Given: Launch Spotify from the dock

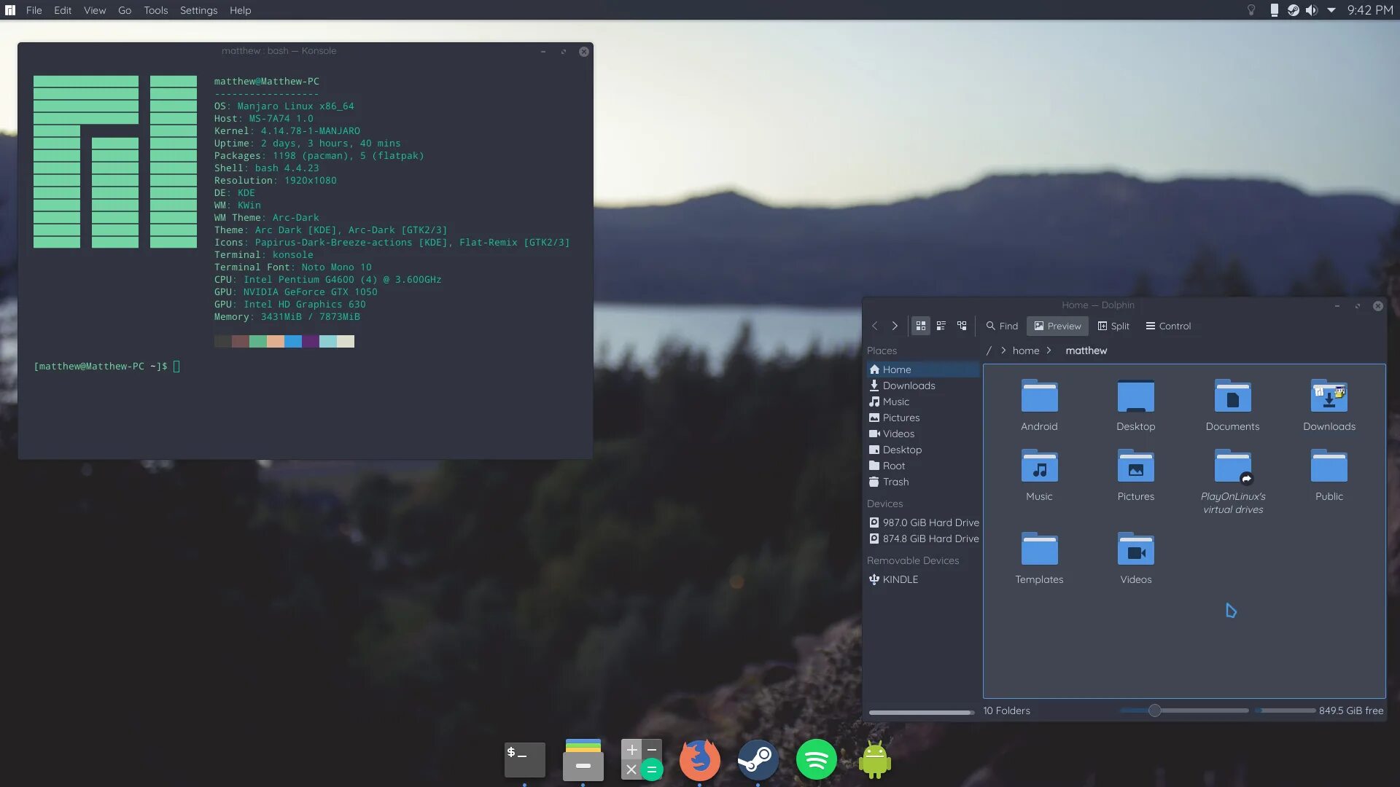Looking at the screenshot, I should tap(816, 759).
